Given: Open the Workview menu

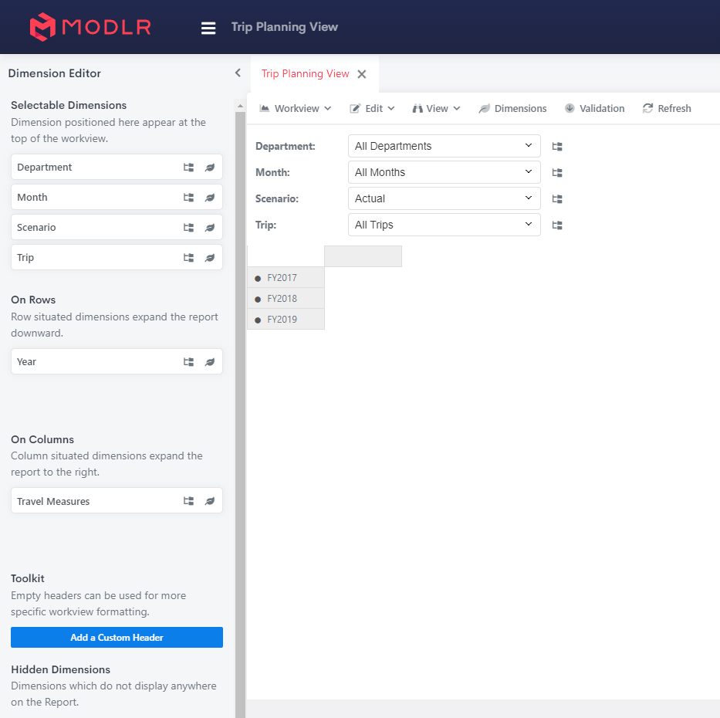Looking at the screenshot, I should click(296, 109).
